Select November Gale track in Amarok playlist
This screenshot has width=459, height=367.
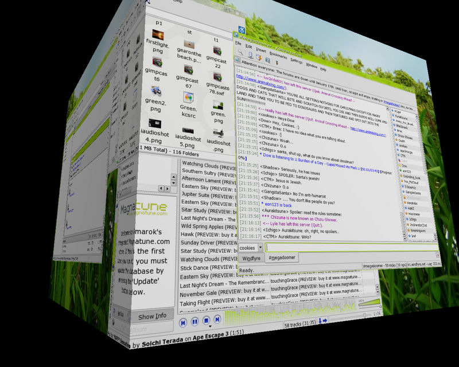point(224,292)
